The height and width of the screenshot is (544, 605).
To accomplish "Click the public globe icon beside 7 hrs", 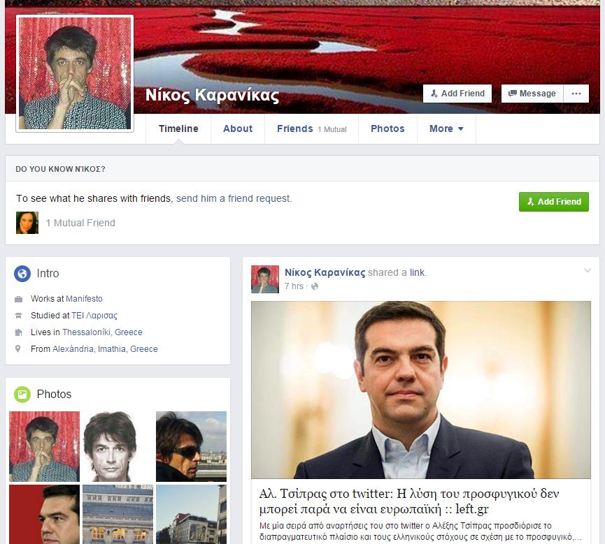I will (x=315, y=286).
